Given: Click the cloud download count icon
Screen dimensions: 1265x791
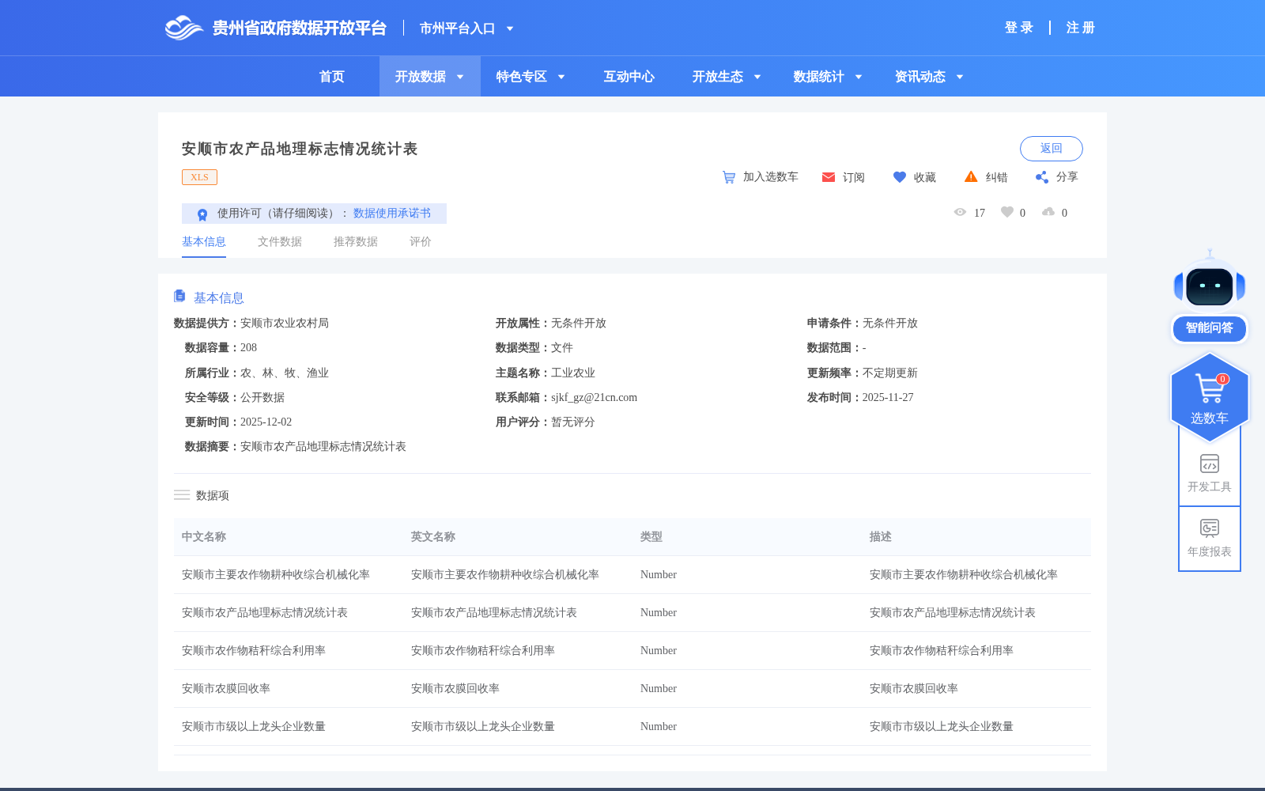Looking at the screenshot, I should (1048, 212).
